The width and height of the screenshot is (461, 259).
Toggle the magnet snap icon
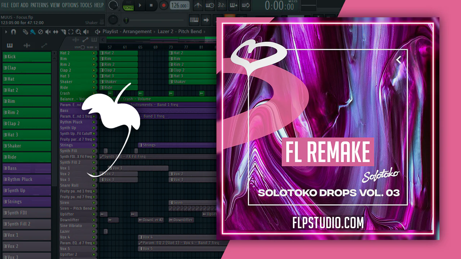tap(13, 32)
